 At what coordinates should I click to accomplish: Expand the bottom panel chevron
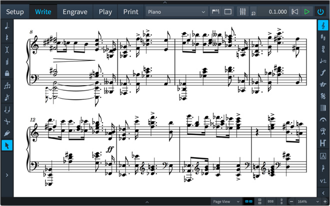(147, 202)
